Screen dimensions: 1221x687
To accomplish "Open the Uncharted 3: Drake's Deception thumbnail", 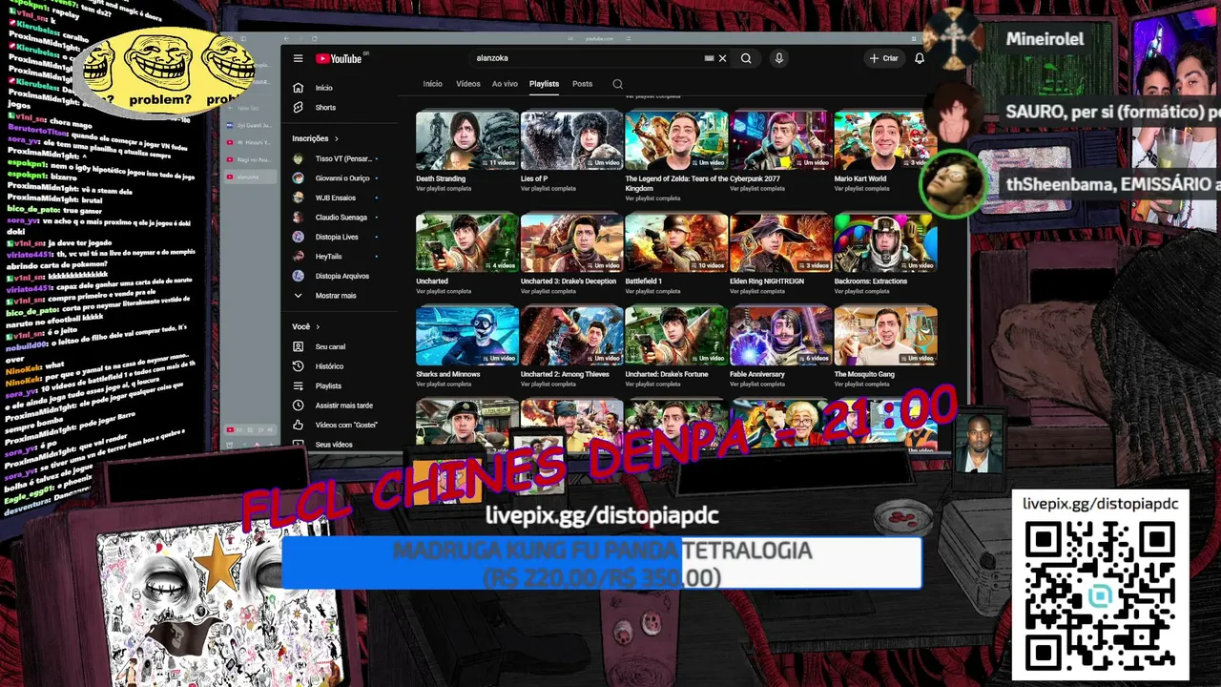I will coord(571,242).
